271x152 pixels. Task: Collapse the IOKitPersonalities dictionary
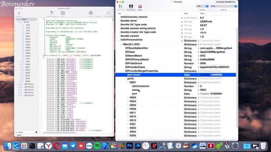point(119,41)
